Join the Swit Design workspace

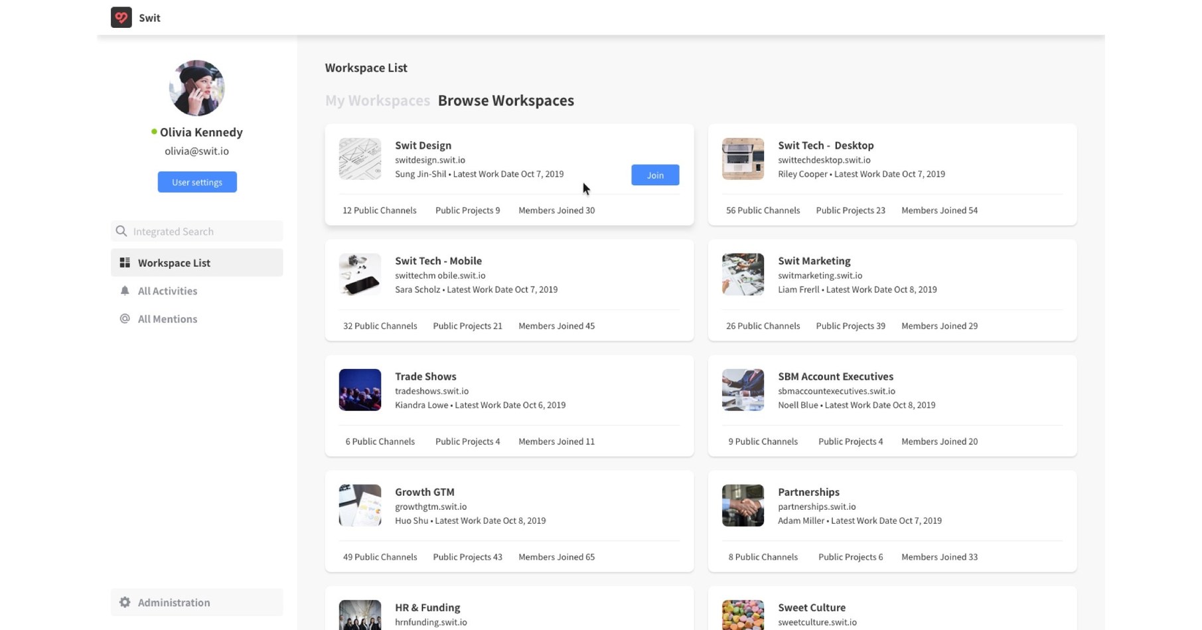654,175
